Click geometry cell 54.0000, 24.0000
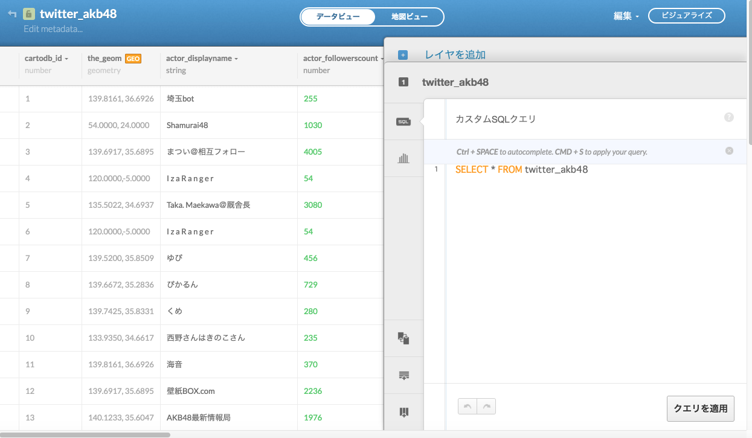 [x=118, y=125]
